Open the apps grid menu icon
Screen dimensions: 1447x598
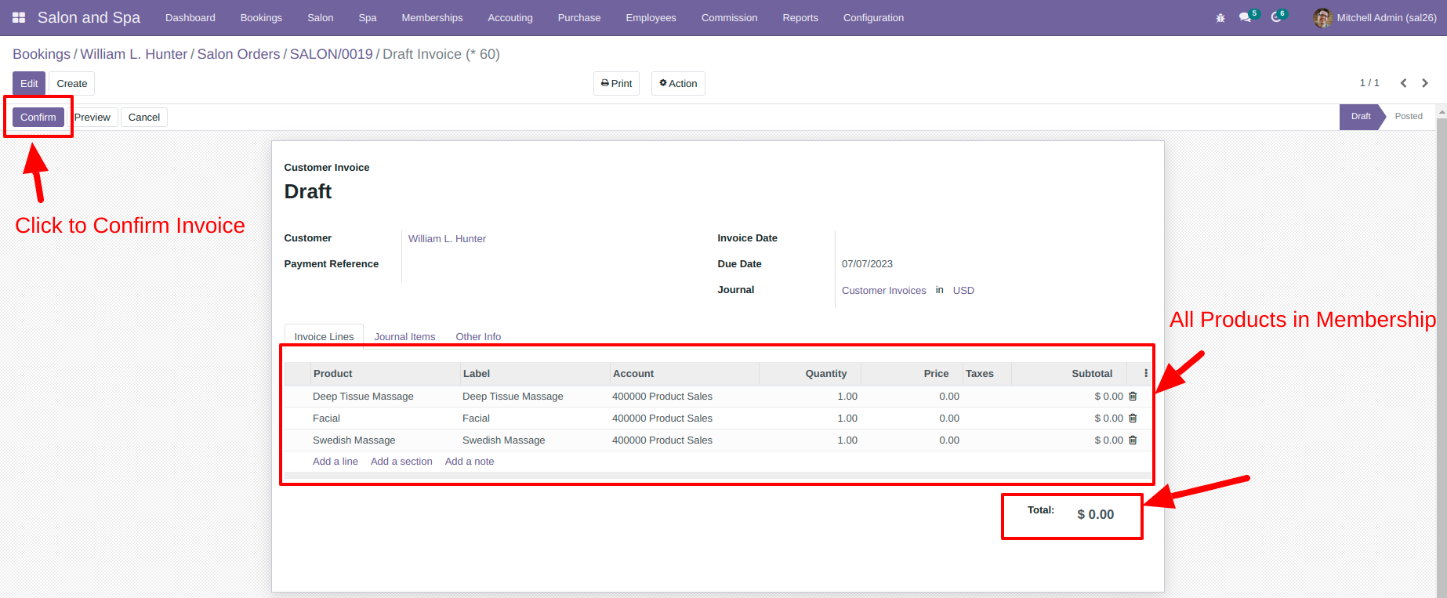click(19, 17)
